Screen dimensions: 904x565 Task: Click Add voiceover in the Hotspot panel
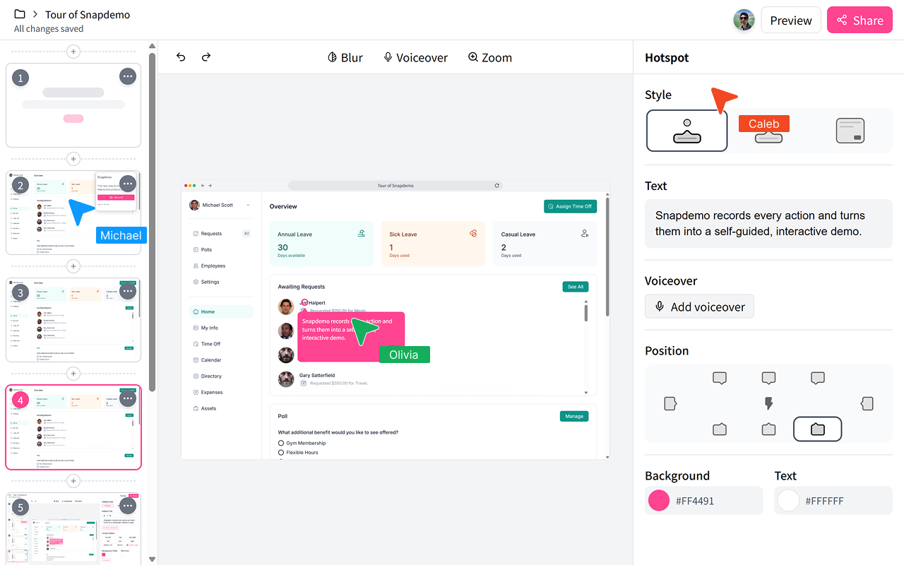pyautogui.click(x=699, y=307)
